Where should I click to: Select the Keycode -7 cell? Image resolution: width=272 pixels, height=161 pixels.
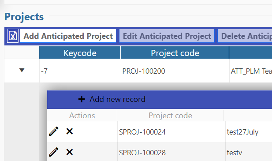pos(80,71)
